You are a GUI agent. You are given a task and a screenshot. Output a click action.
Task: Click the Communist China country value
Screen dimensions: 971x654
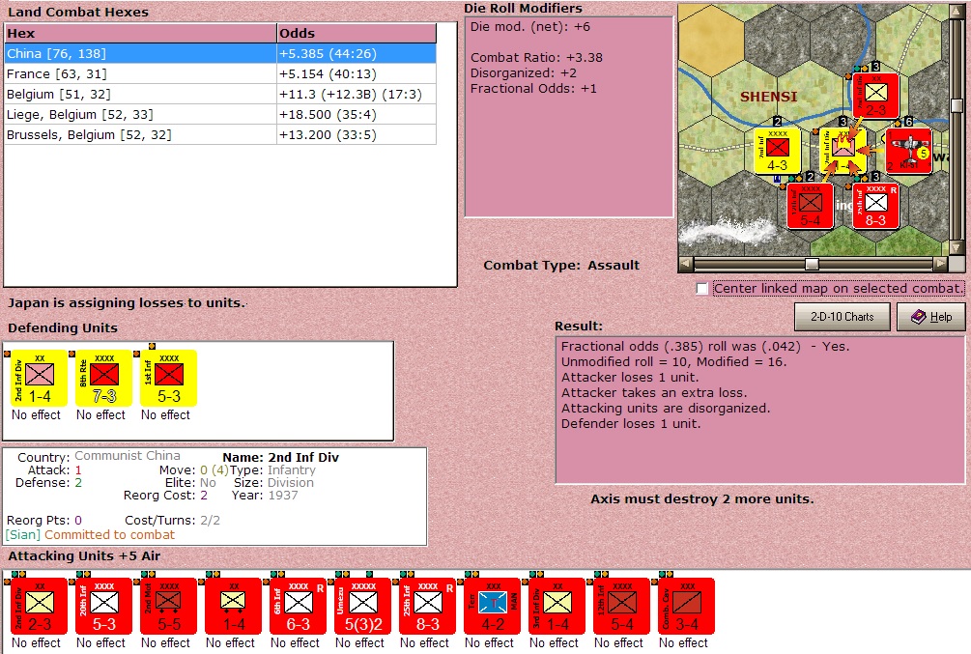(128, 456)
